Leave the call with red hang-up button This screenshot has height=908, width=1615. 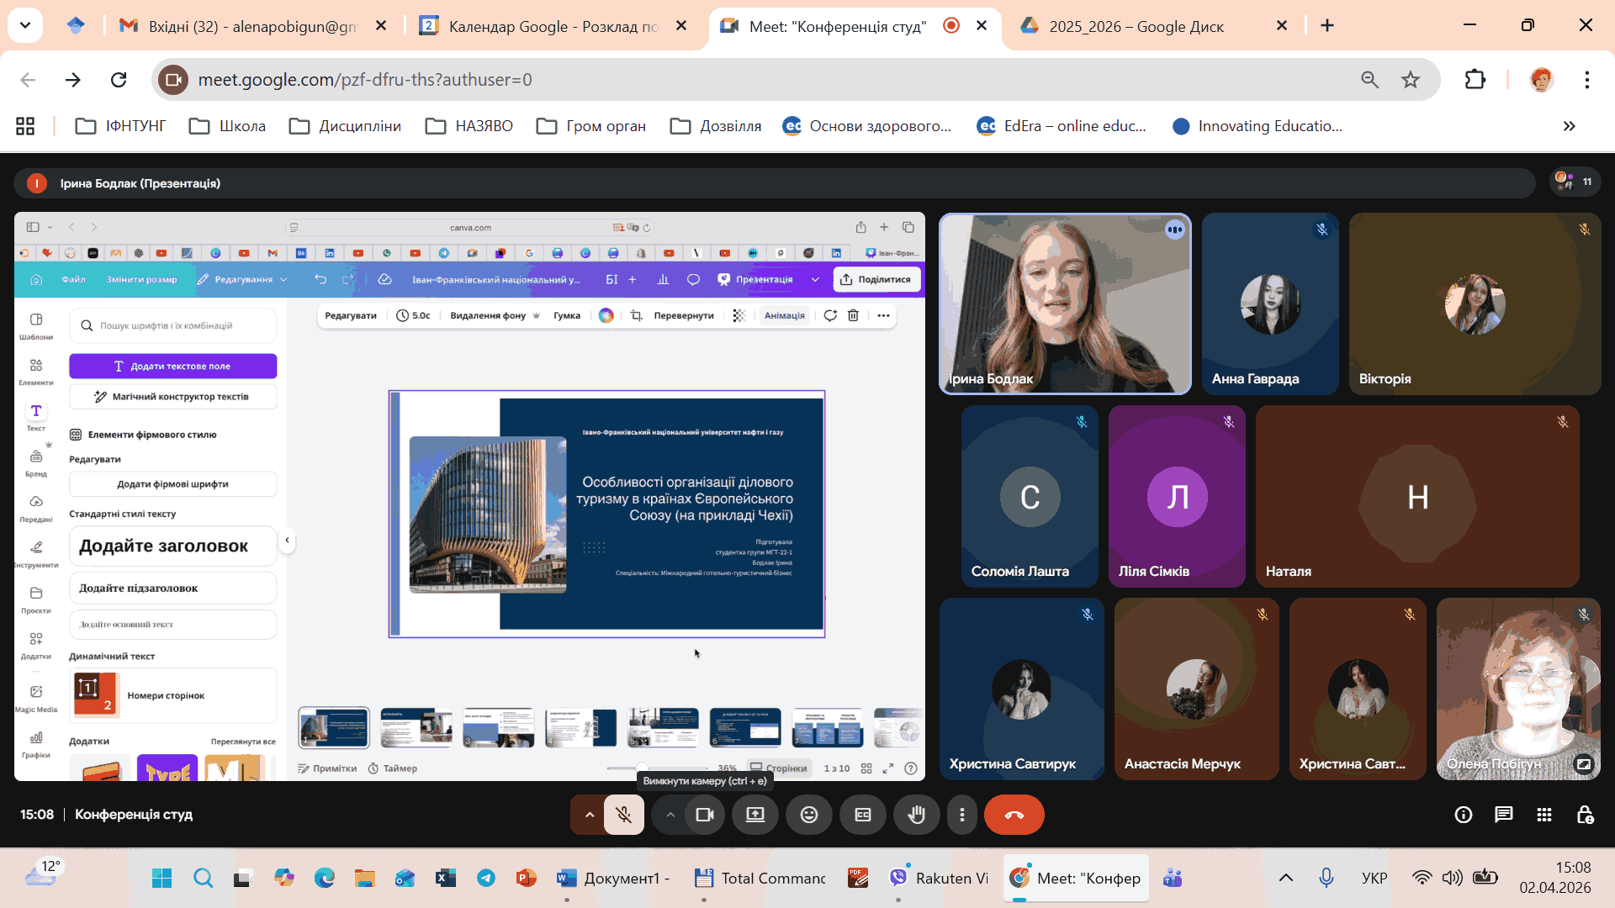pos(1014,815)
